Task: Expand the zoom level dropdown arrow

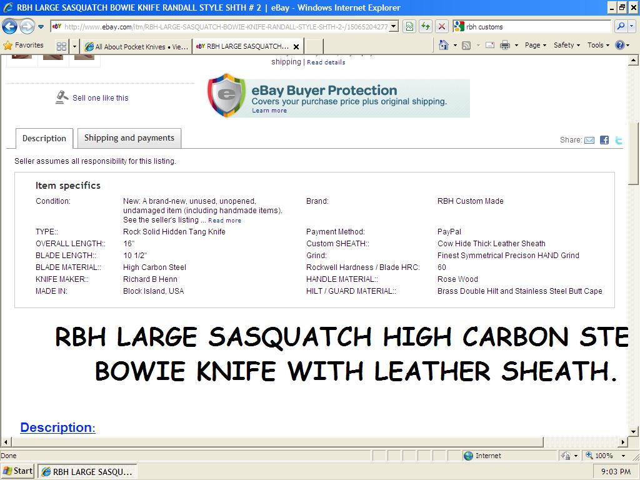Action: click(x=624, y=456)
